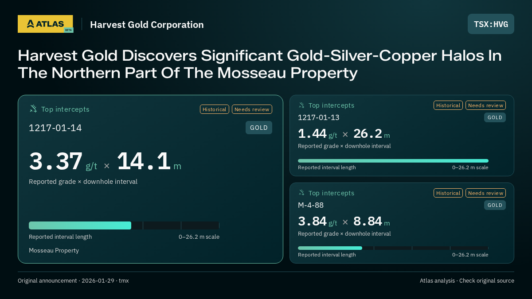The image size is (532, 299).
Task: Click the 8.84 m interval length bar
Action: [x=393, y=248]
